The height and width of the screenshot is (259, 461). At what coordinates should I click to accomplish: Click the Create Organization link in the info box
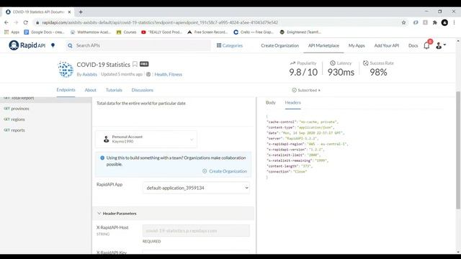point(225,171)
